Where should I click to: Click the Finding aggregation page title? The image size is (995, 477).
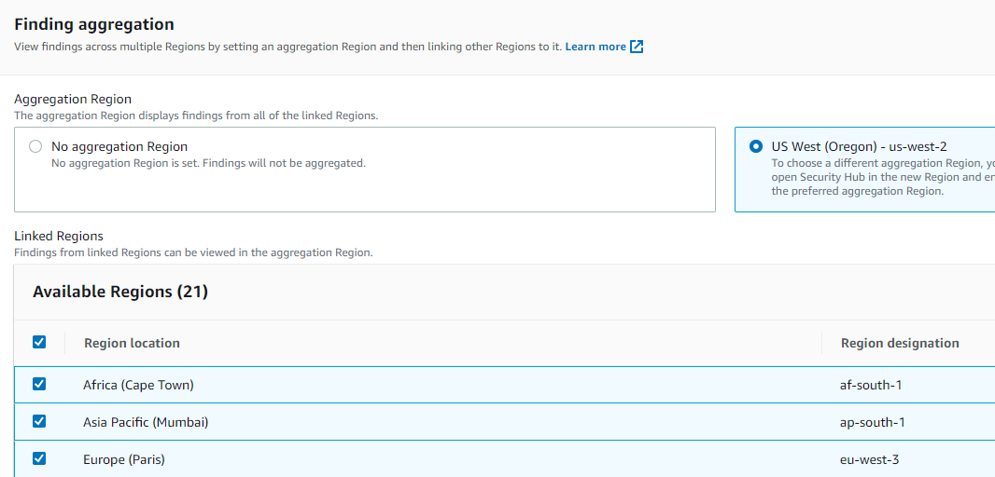tap(94, 24)
